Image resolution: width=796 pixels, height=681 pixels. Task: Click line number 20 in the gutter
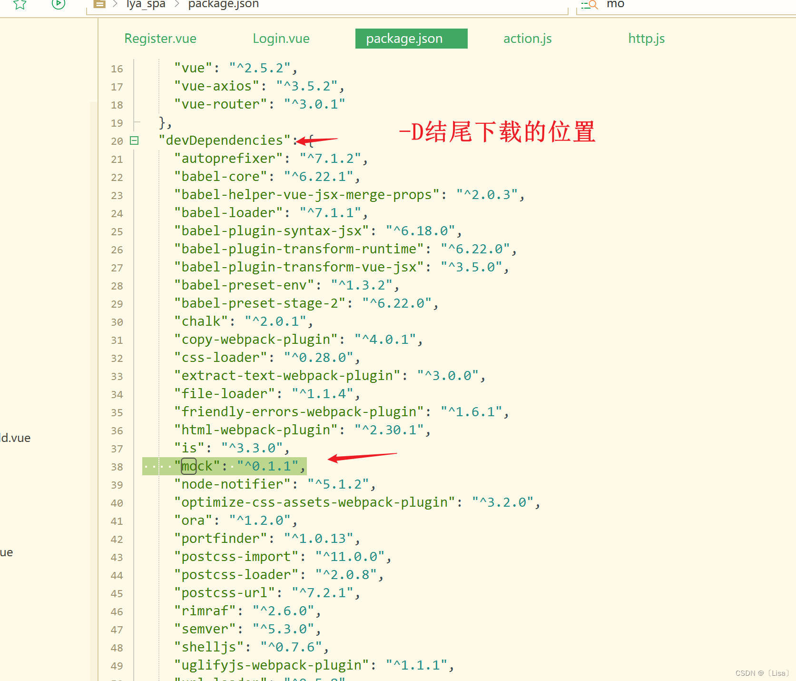pyautogui.click(x=117, y=140)
